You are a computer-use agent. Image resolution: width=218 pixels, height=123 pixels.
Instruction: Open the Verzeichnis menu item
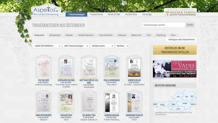(x=131, y=14)
